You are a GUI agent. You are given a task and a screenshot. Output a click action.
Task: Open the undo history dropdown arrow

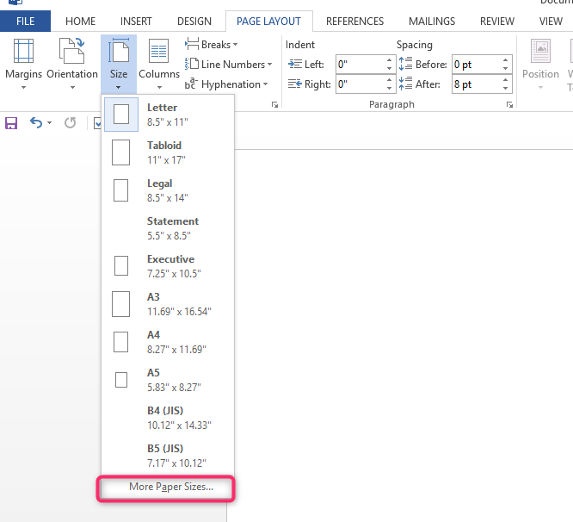click(x=49, y=123)
